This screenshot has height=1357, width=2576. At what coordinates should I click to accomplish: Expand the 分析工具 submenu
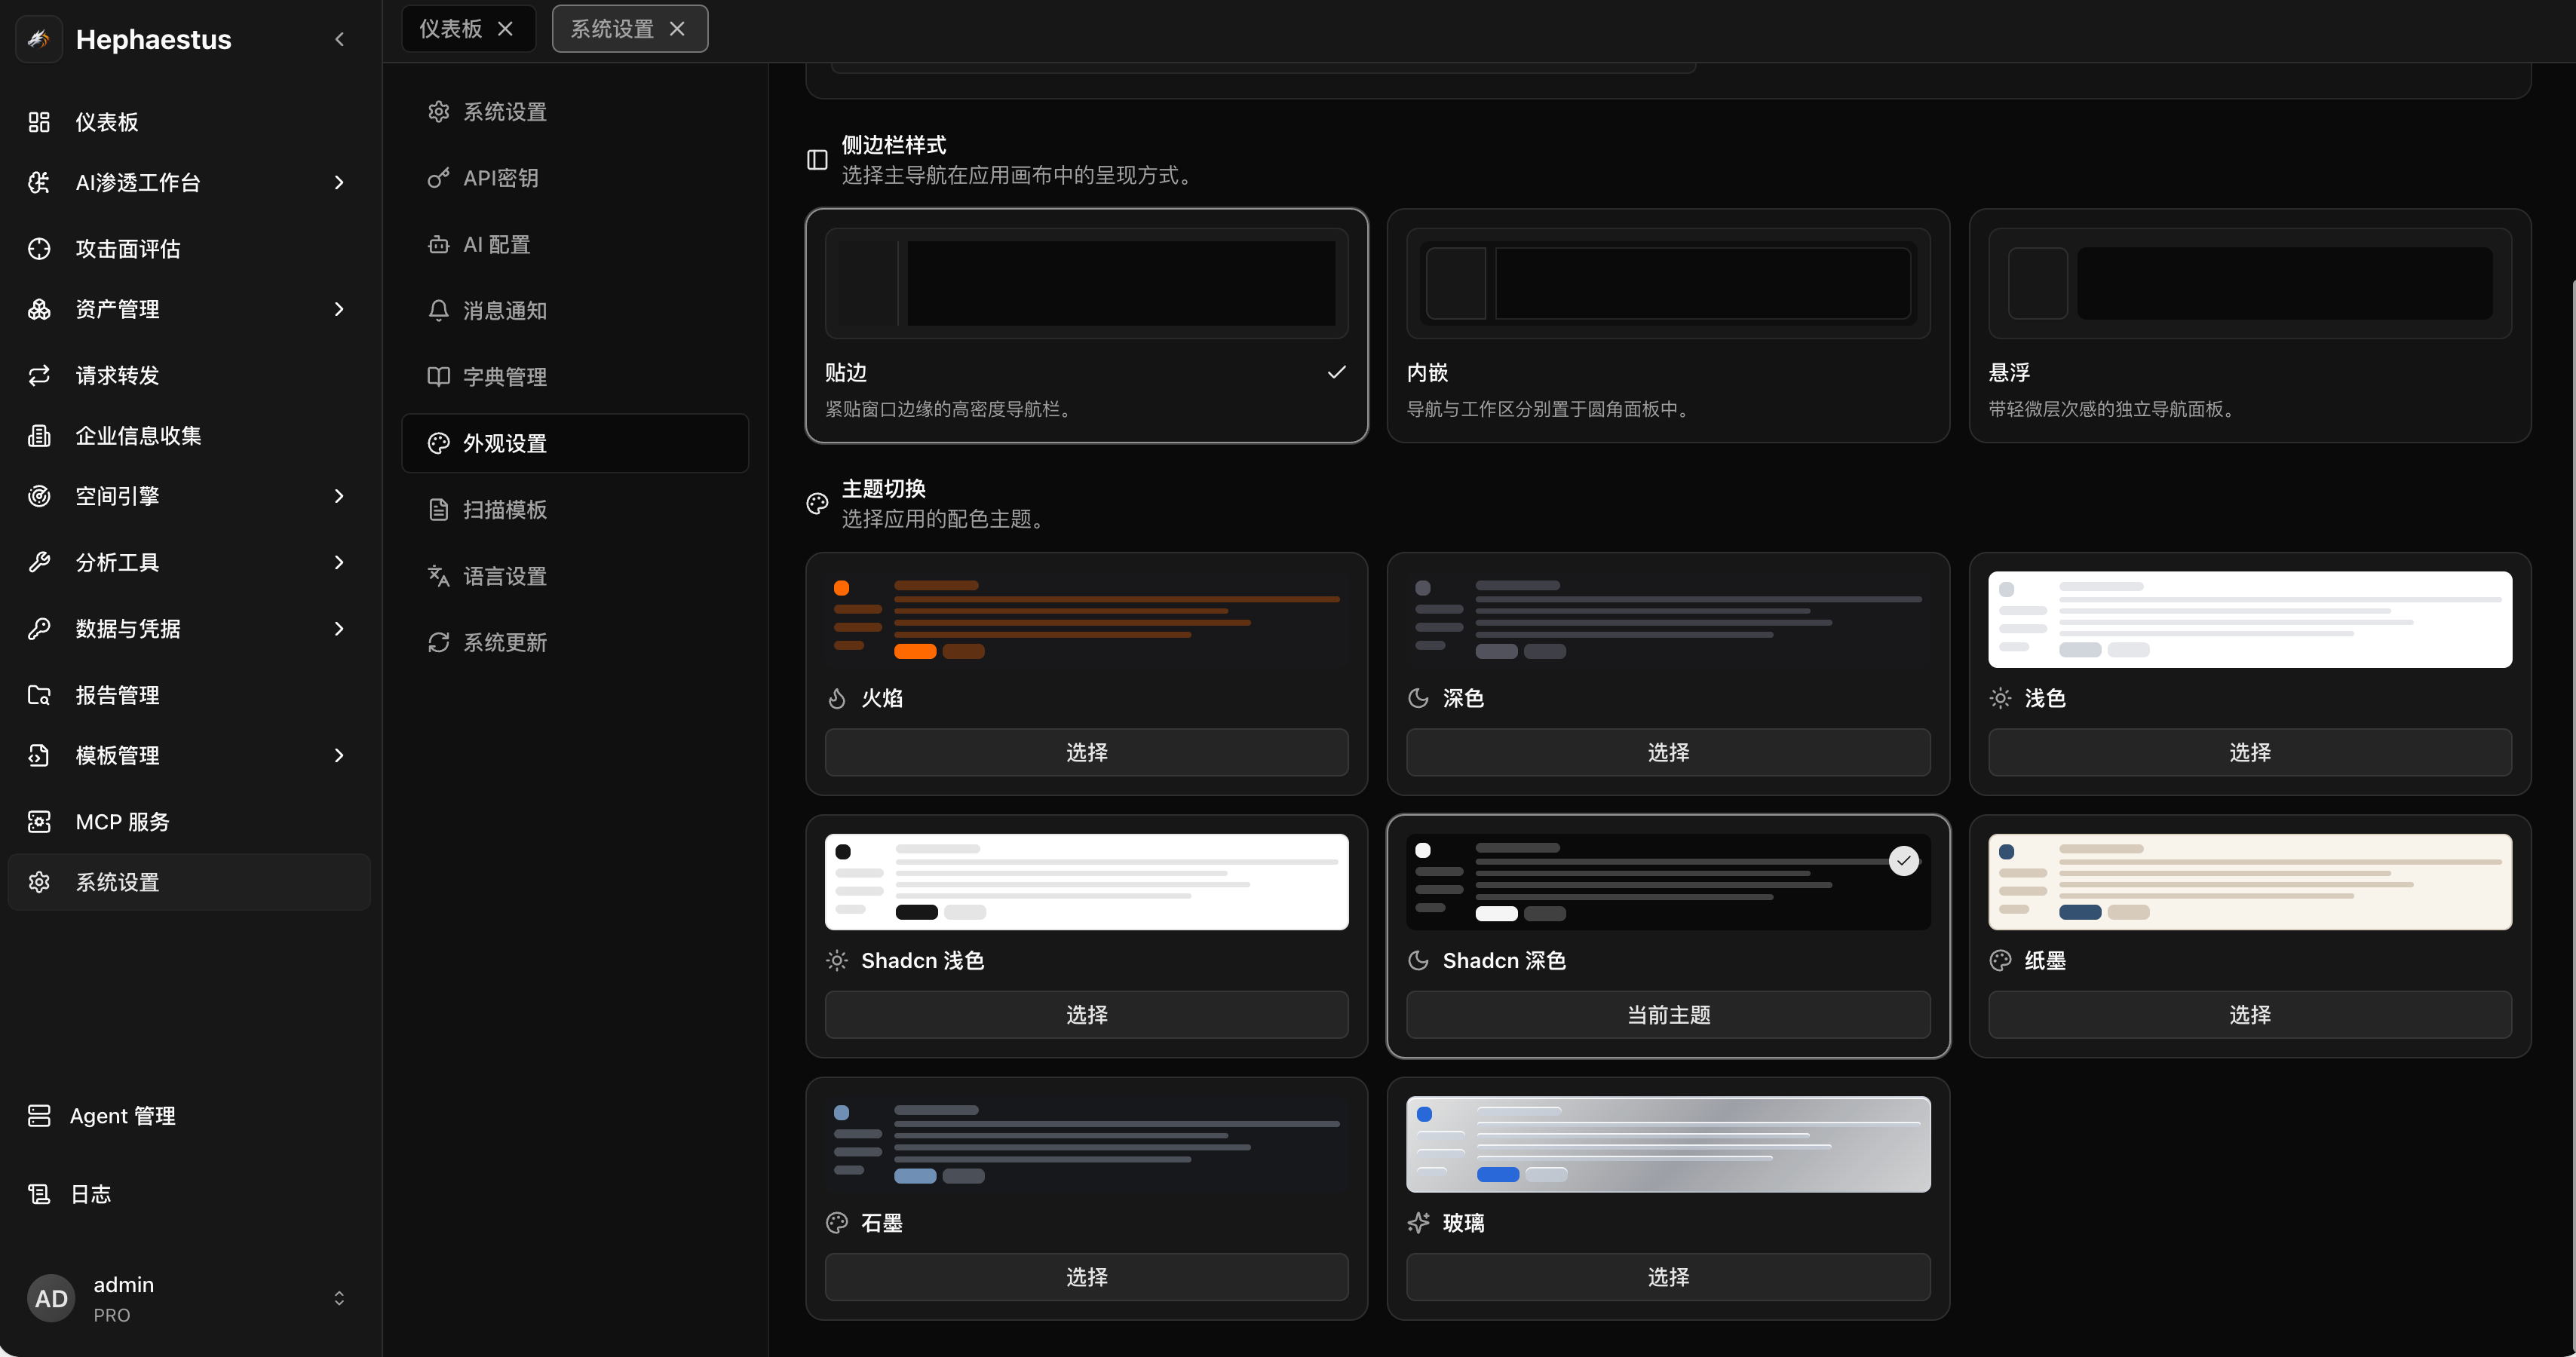click(x=340, y=562)
